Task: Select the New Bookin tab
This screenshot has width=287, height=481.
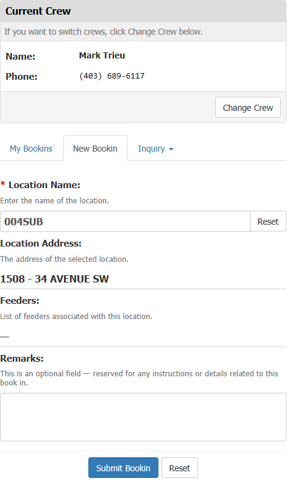Action: [x=95, y=149]
